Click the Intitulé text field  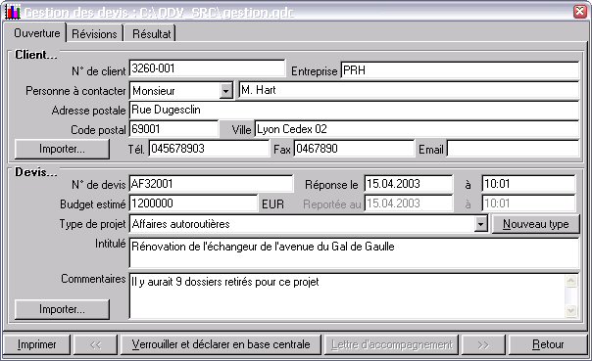tap(354, 252)
